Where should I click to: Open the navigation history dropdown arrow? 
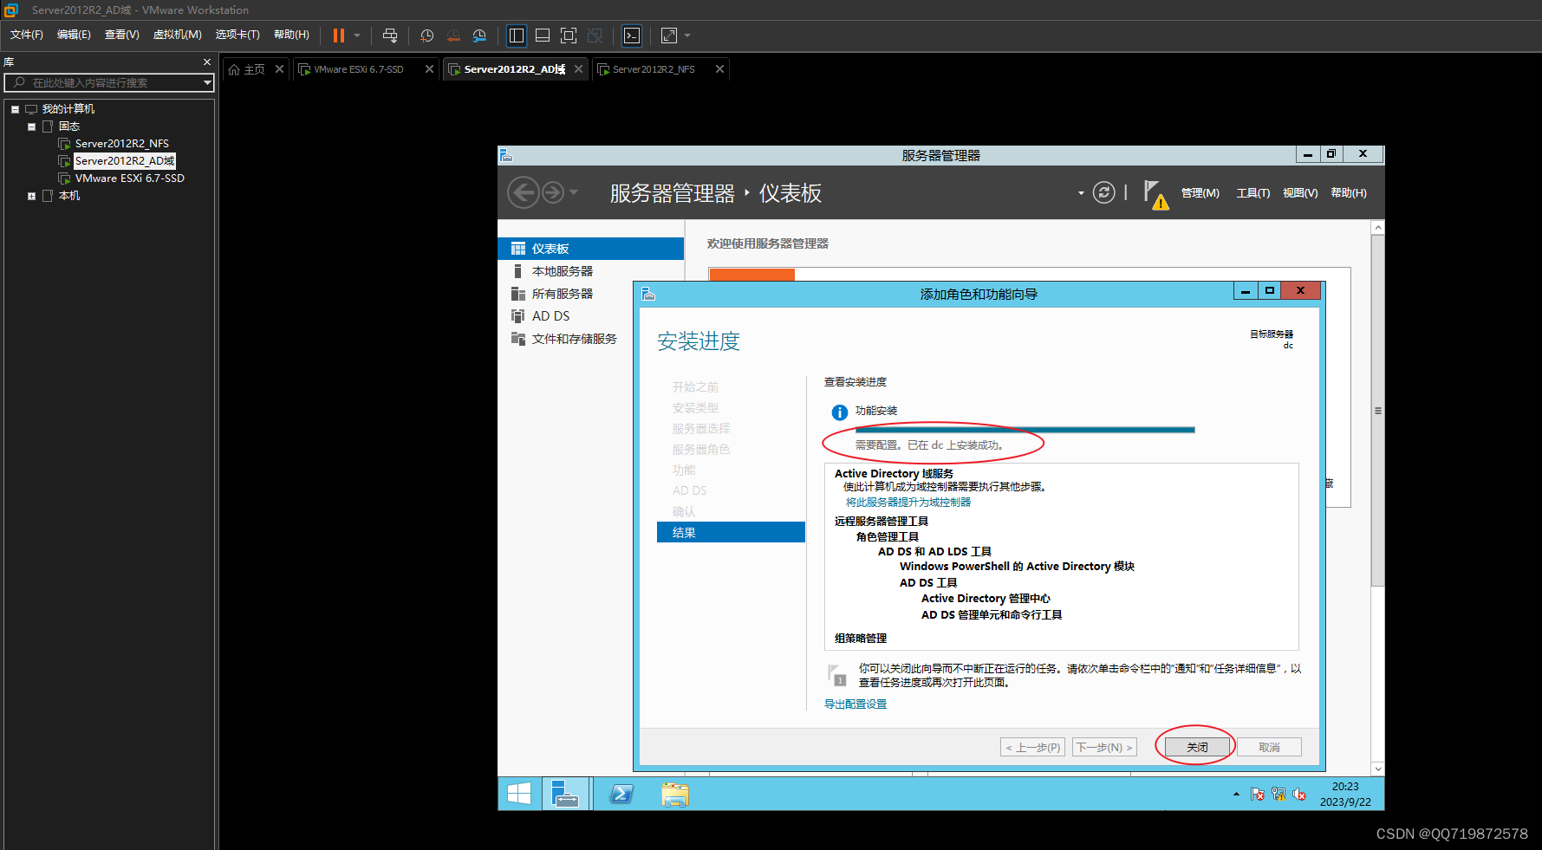pos(573,192)
